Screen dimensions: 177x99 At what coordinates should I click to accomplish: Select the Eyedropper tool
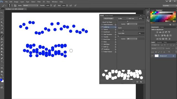[x=2, y=29]
